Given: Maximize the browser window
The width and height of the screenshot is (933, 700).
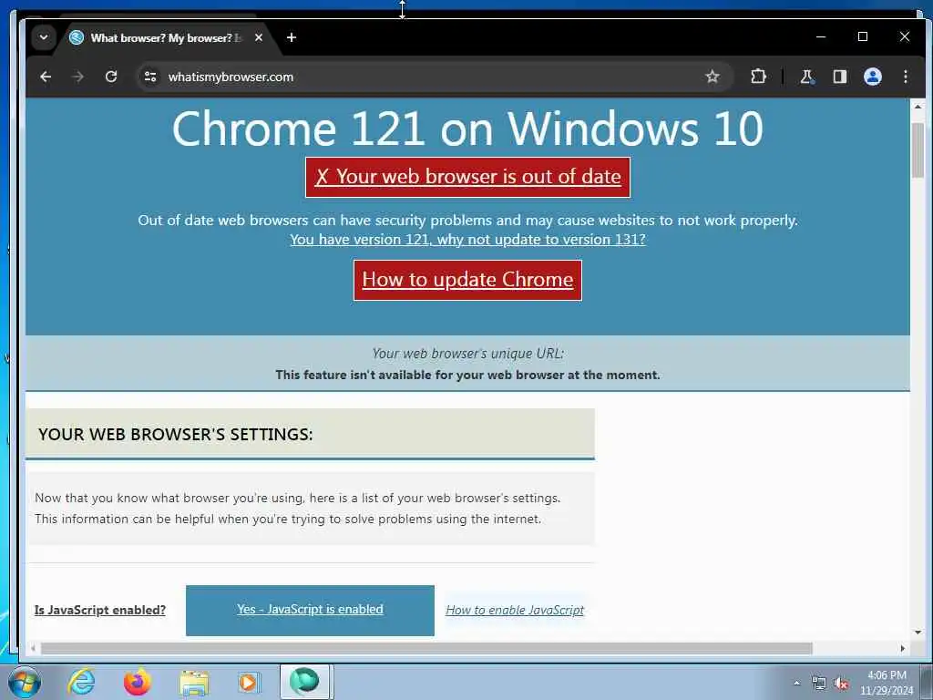Looking at the screenshot, I should (863, 36).
